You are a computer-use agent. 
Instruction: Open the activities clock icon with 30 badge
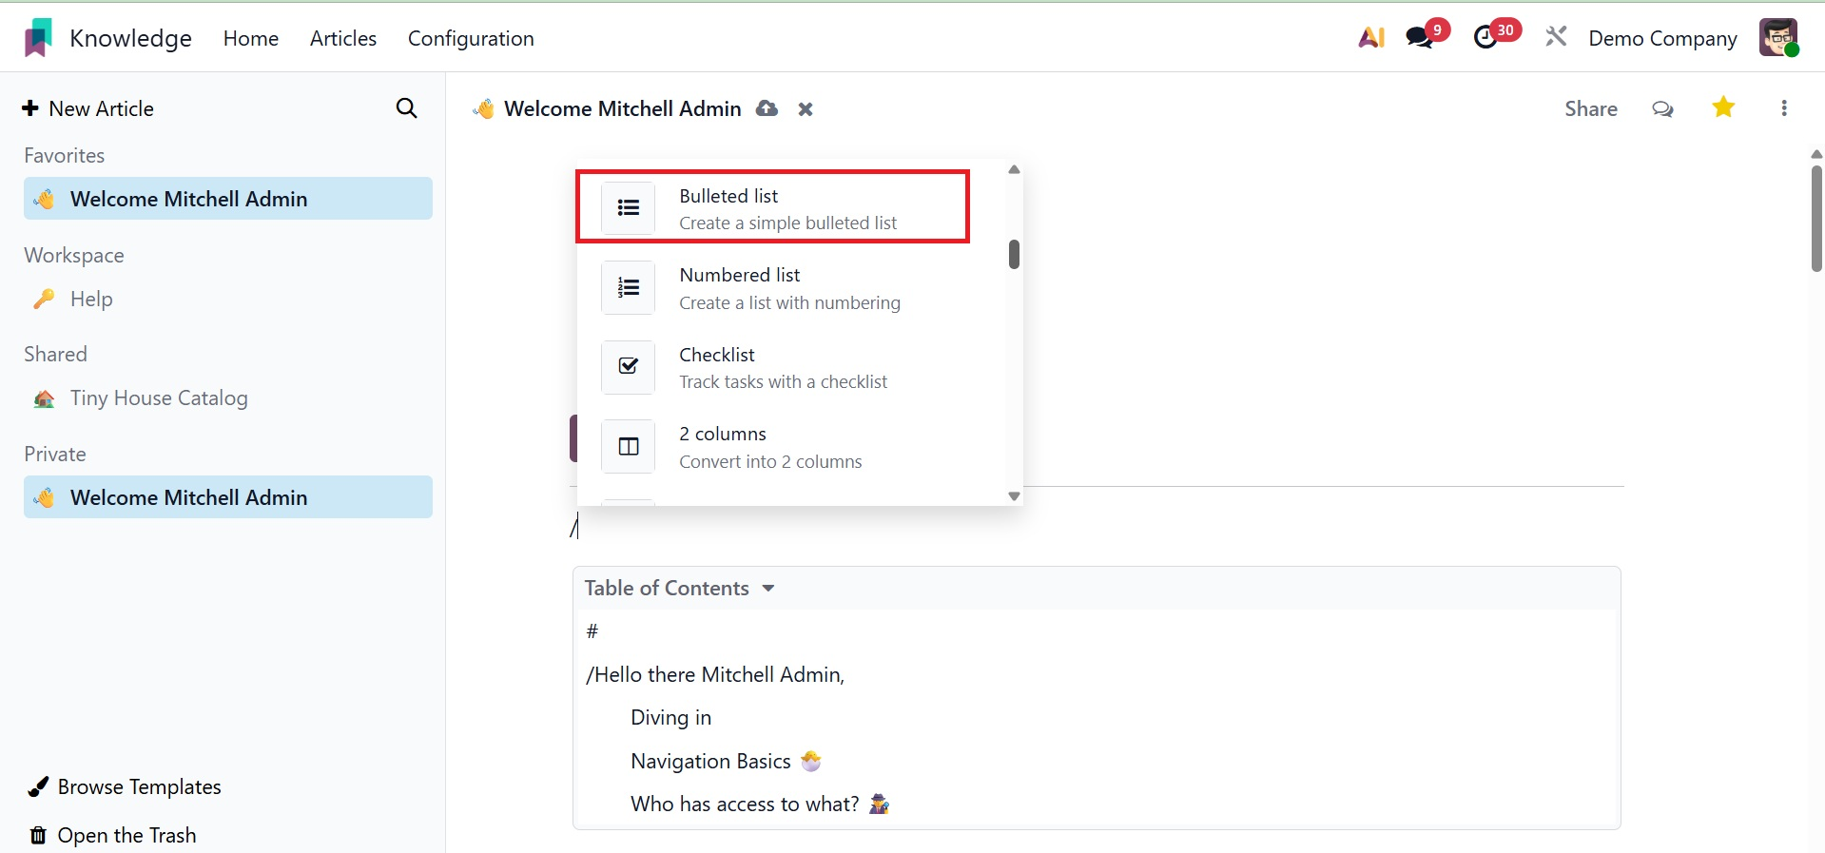1485,38
